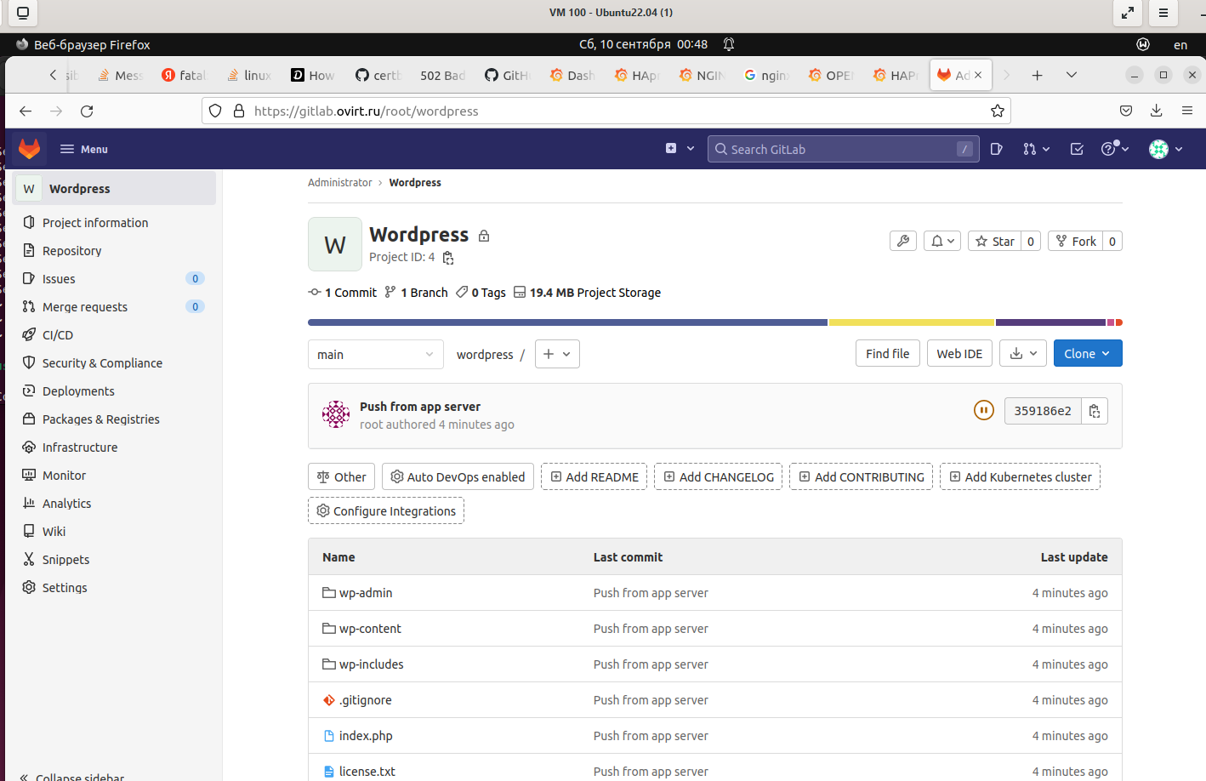
Task: Star the Wordpress project
Action: click(994, 242)
